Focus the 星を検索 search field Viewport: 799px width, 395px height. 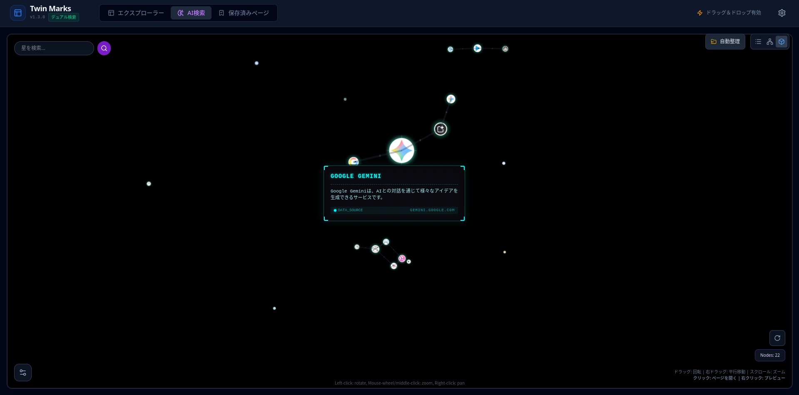(54, 48)
